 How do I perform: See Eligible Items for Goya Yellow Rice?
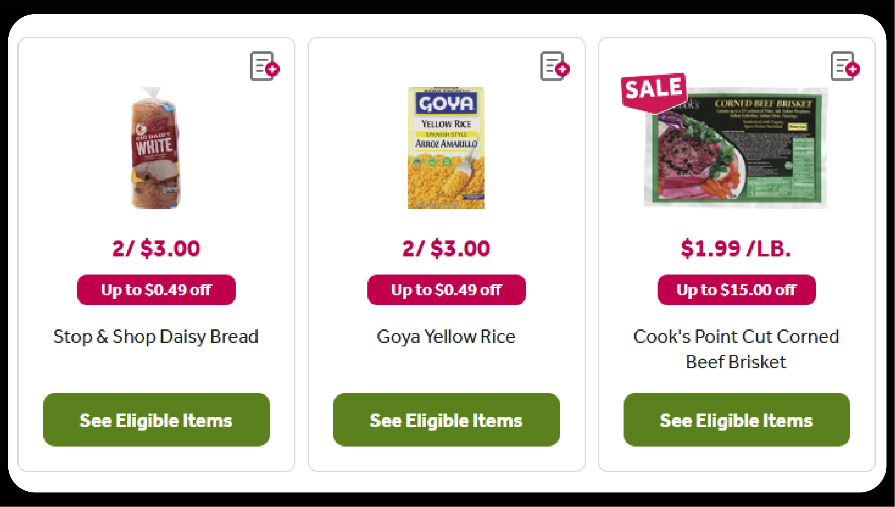click(x=446, y=420)
